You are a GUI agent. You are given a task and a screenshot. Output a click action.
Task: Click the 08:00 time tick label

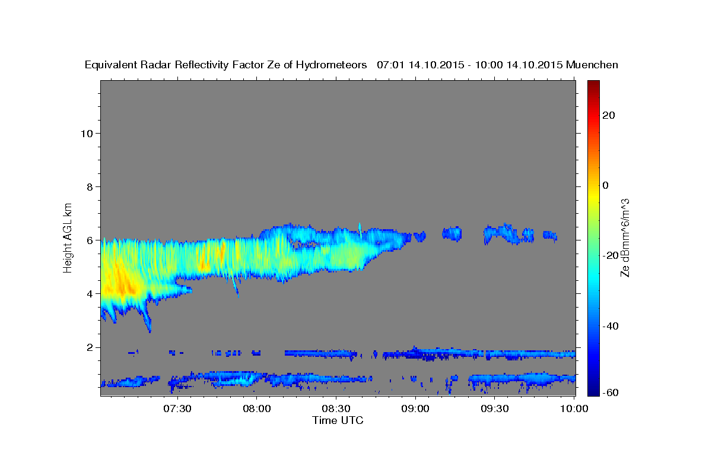tap(257, 408)
